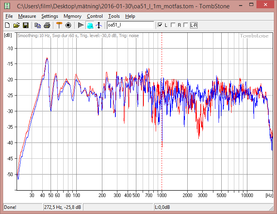Expand the Memory menu

pyautogui.click(x=72, y=16)
